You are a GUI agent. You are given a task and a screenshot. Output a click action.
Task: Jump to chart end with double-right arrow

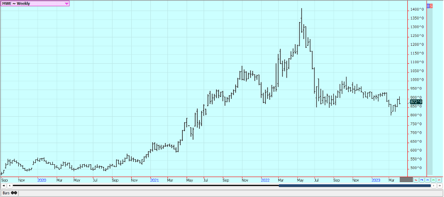(439, 186)
